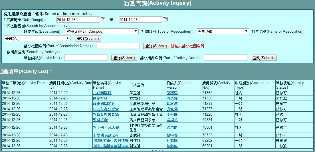Open the 系上卡拉ok大賽 activity link
The image size is (315, 152).
click(x=106, y=128)
